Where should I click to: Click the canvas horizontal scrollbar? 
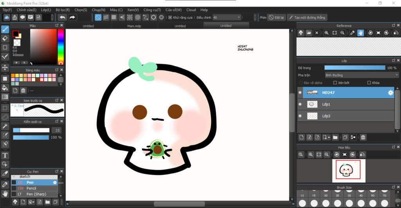tap(179, 204)
